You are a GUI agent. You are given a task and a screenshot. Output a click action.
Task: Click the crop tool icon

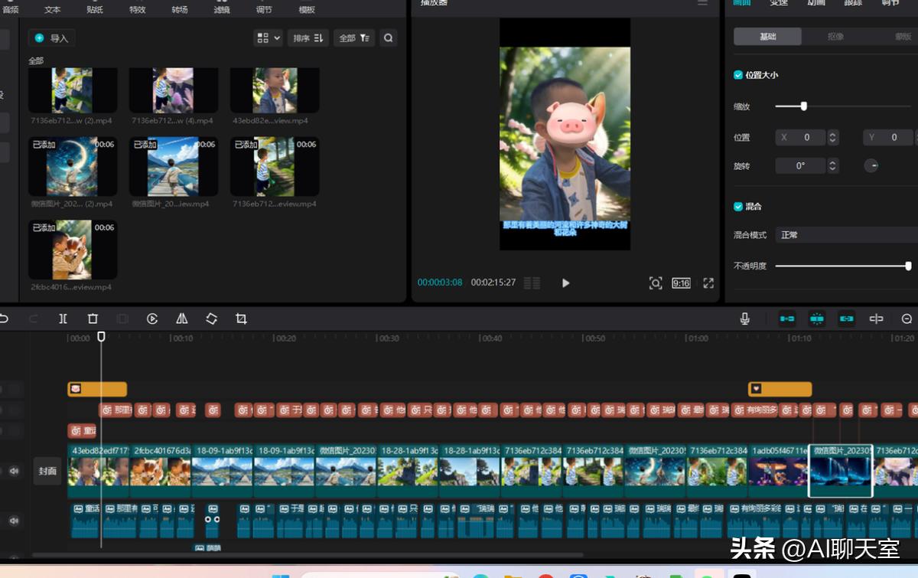[241, 319]
